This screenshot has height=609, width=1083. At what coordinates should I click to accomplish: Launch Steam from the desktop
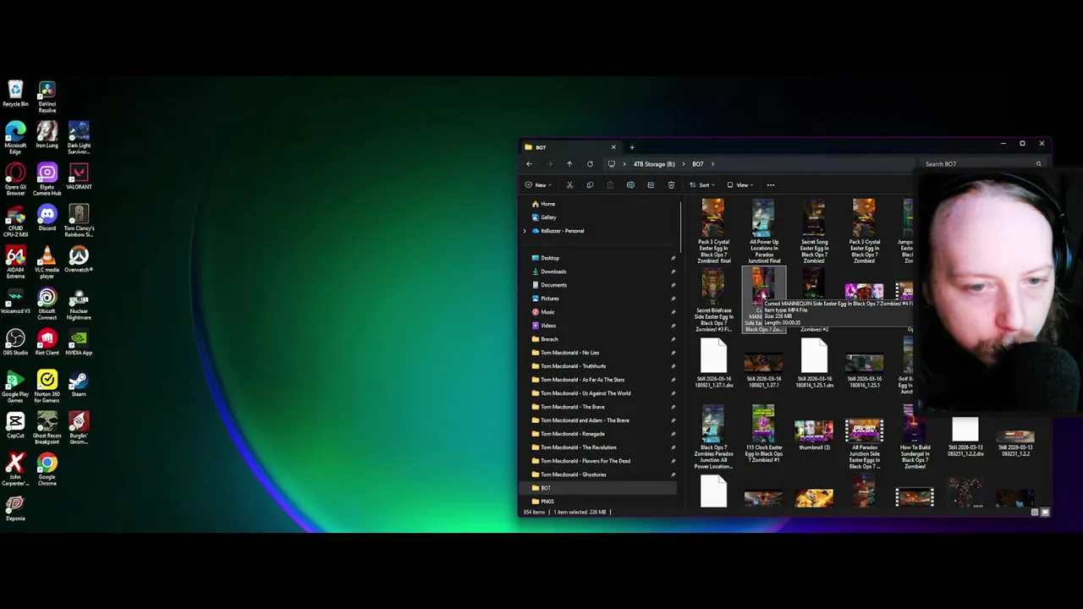tap(79, 384)
